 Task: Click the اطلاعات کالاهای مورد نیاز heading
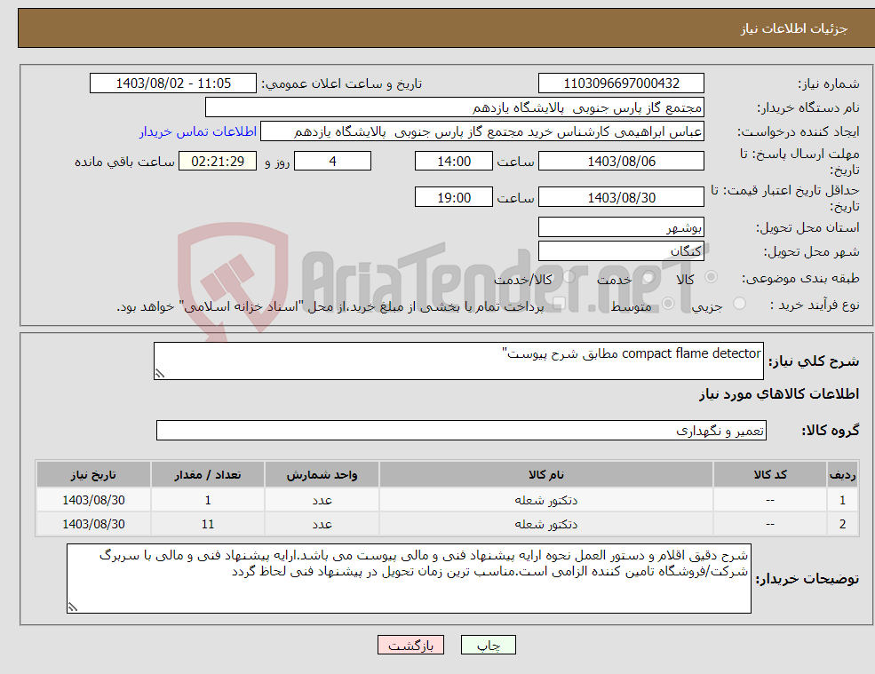tap(779, 394)
